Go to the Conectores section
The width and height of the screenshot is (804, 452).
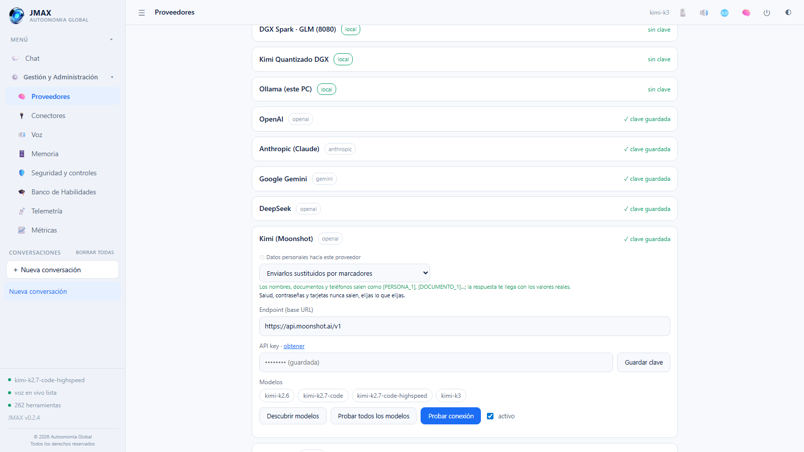63,116
